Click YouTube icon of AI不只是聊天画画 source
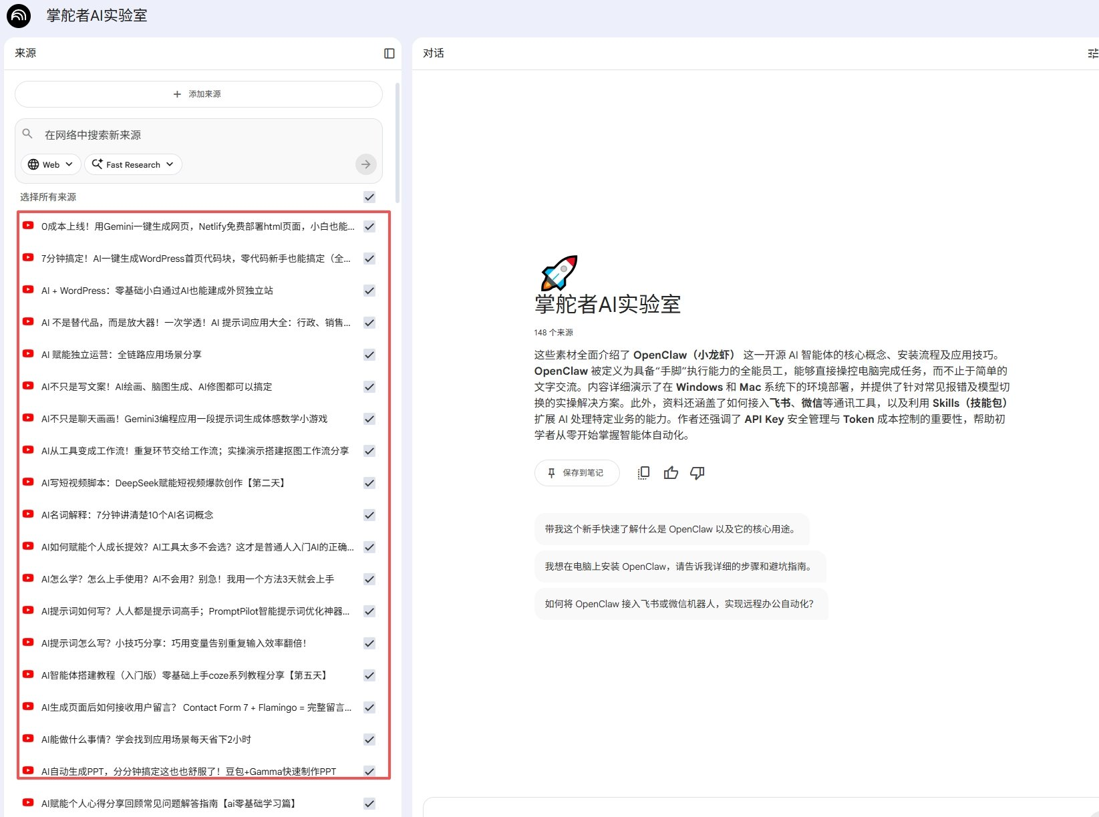 click(28, 418)
